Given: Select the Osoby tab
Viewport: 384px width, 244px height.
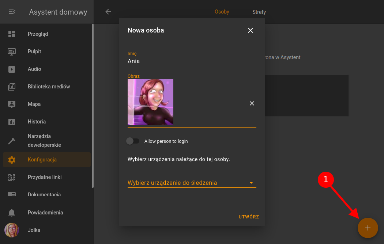Looking at the screenshot, I should point(222,12).
